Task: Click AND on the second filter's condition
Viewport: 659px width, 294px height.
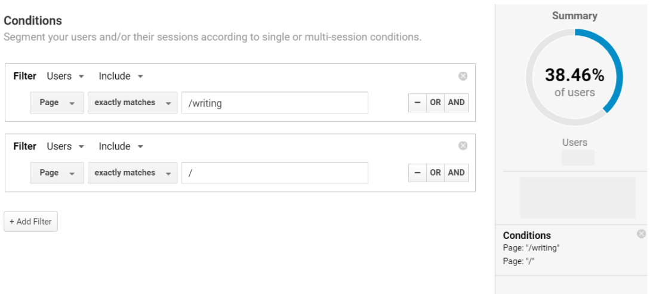Action: coord(456,173)
